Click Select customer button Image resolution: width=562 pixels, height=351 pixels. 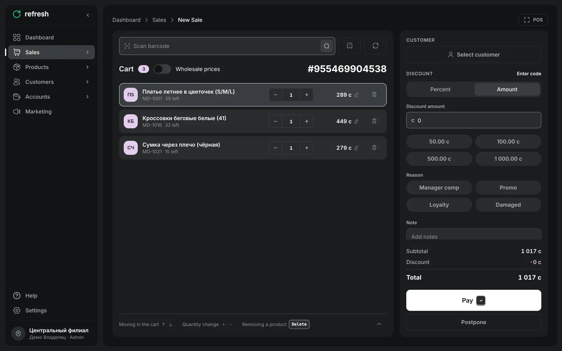coord(474,55)
